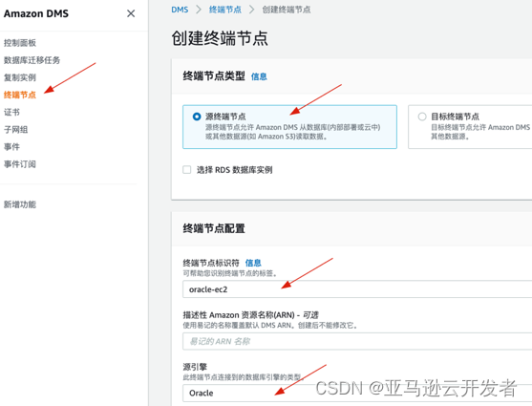Open 证书 in the sidebar
532x406 pixels.
[x=11, y=112]
